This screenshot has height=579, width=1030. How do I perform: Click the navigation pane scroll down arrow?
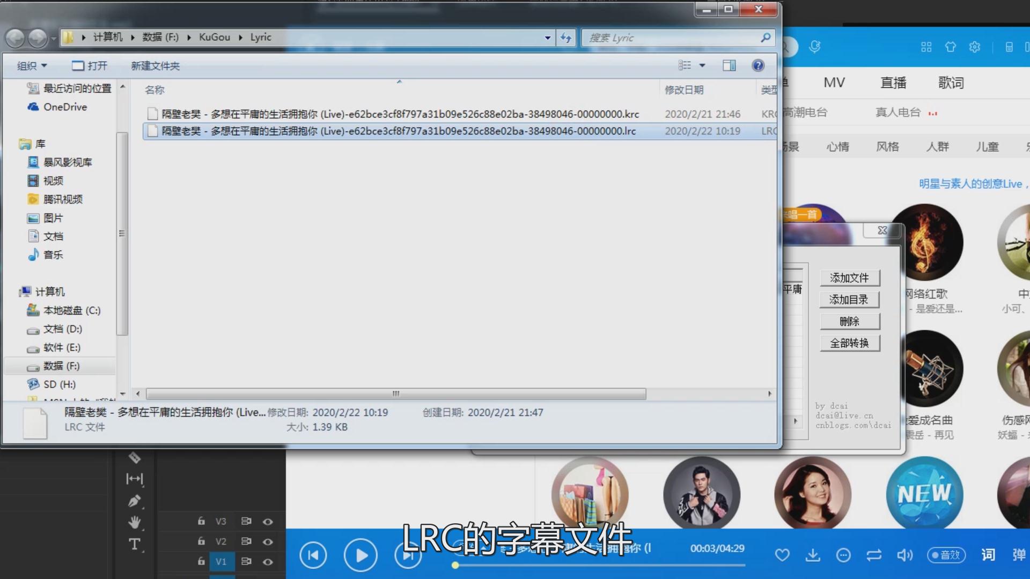(122, 394)
